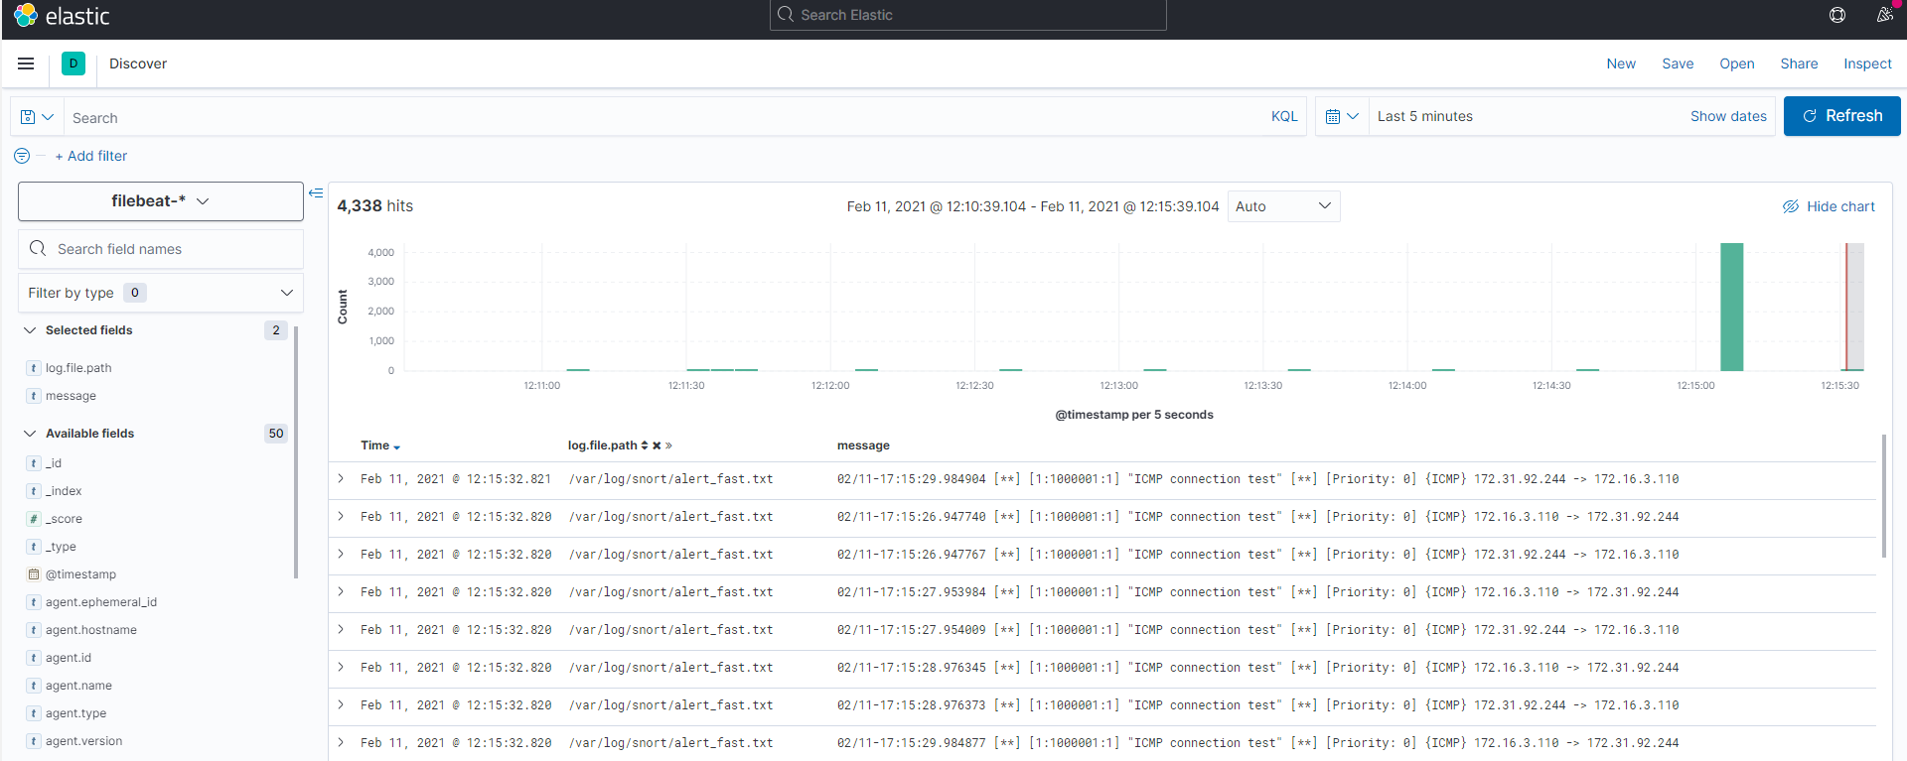This screenshot has width=1907, height=761.
Task: Open the calendar date quick menu
Action: (1342, 116)
